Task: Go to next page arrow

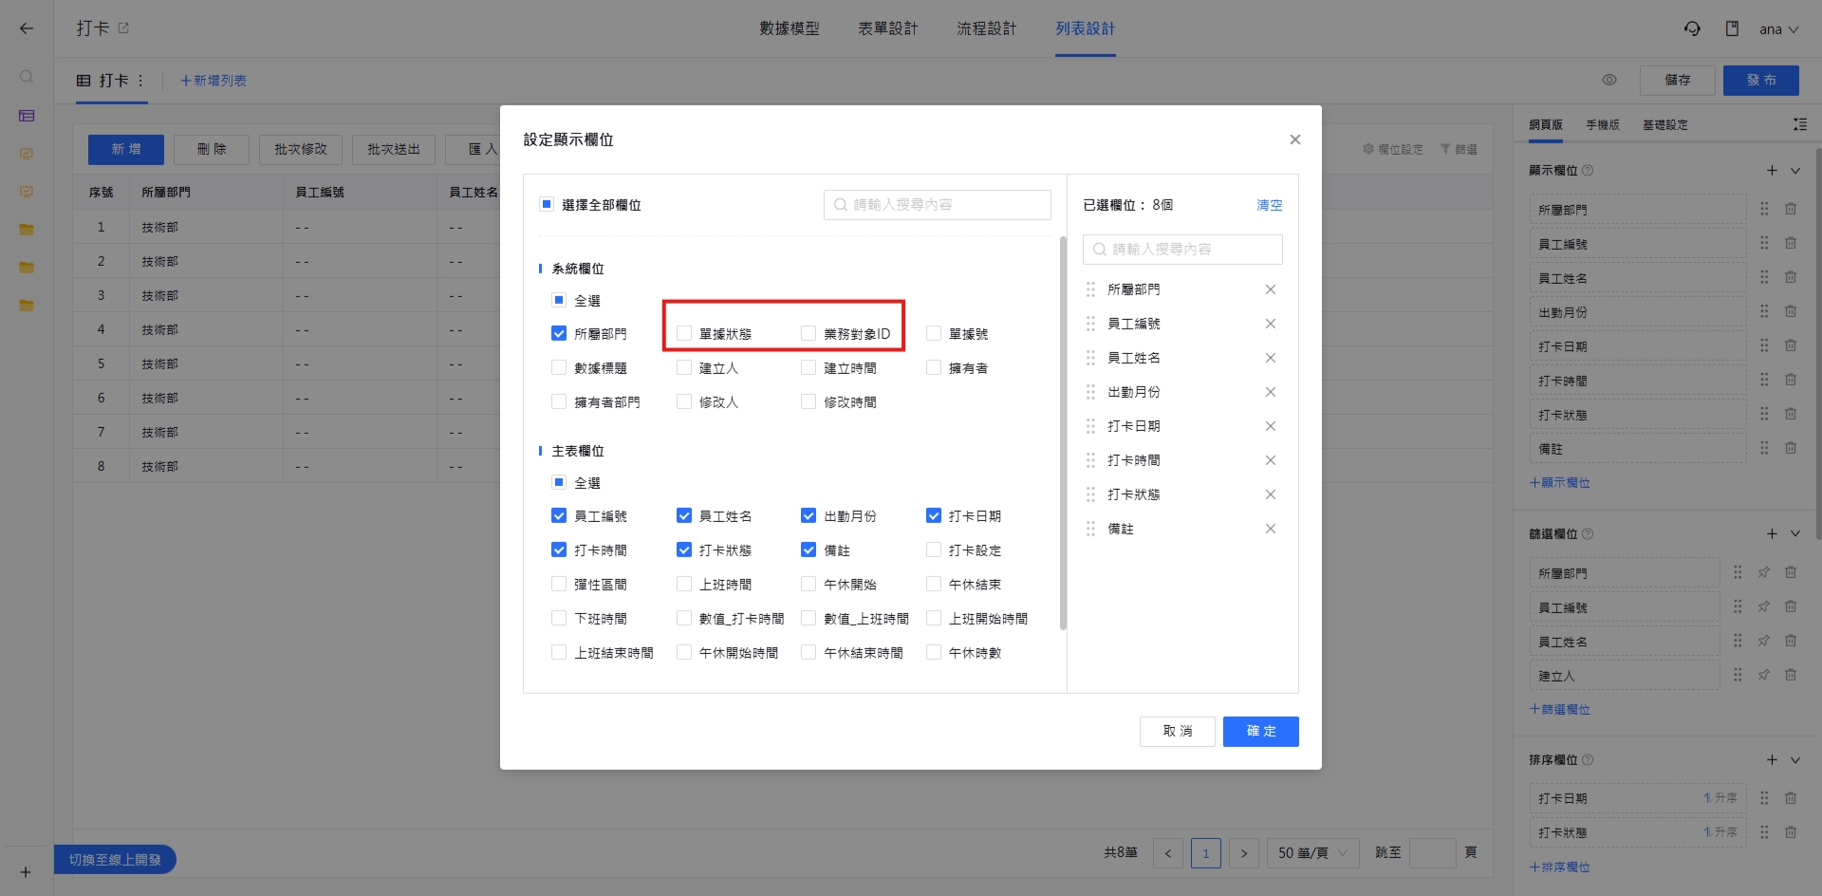Action: pyautogui.click(x=1244, y=853)
